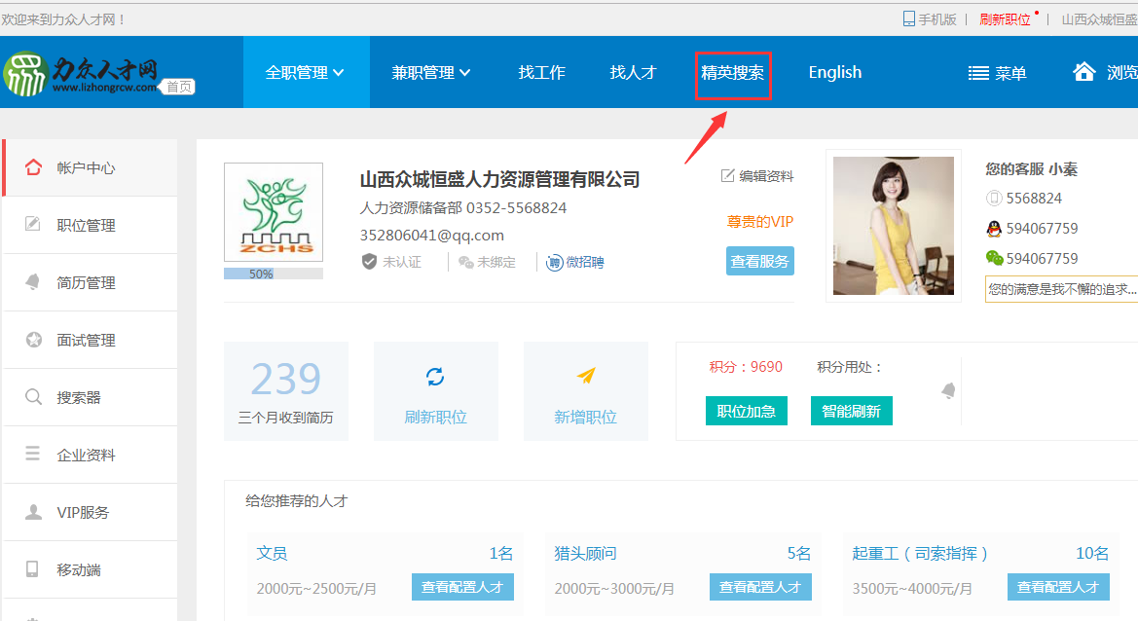Click the ZCHS company logo image

(x=274, y=212)
